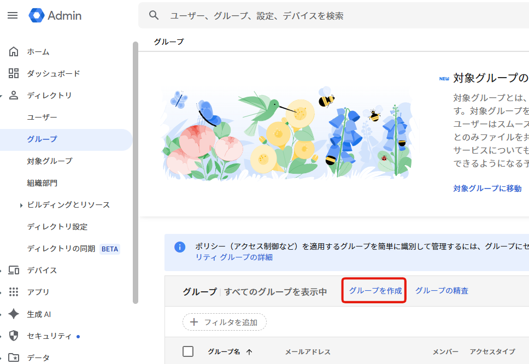Click the グループを作成 link
The height and width of the screenshot is (364, 529).
[375, 291]
